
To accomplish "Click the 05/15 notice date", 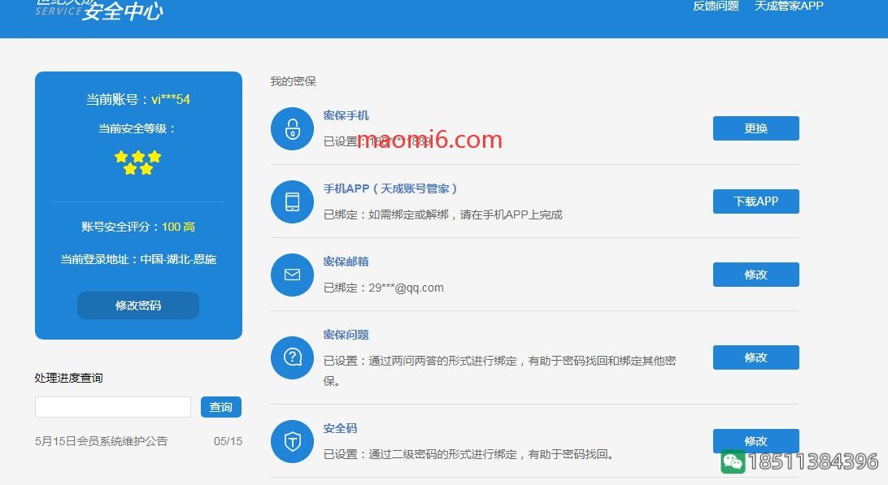I will click(x=228, y=441).
